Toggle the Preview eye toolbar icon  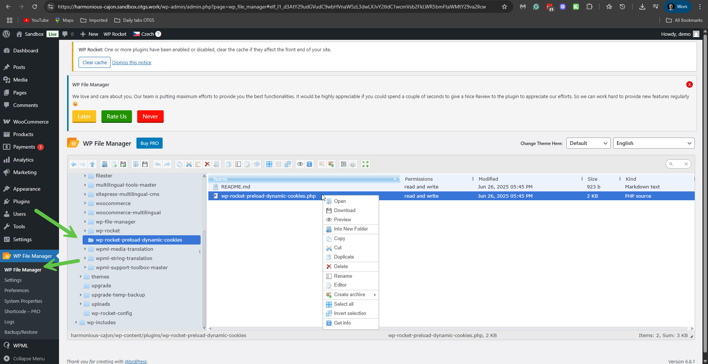click(300, 164)
